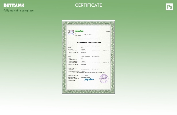
Task: Click the husband's date of birth value
Action: [106, 51]
